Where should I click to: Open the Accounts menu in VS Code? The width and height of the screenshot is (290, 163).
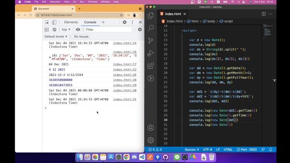point(150,128)
